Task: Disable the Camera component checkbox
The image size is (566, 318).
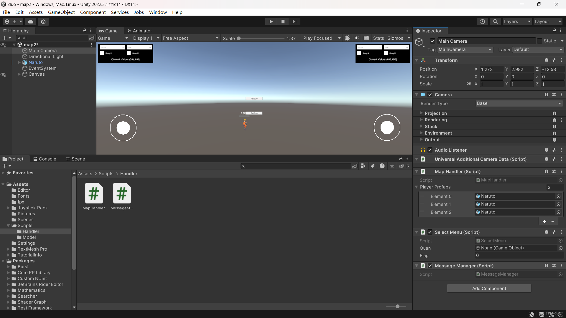Action: [430, 95]
